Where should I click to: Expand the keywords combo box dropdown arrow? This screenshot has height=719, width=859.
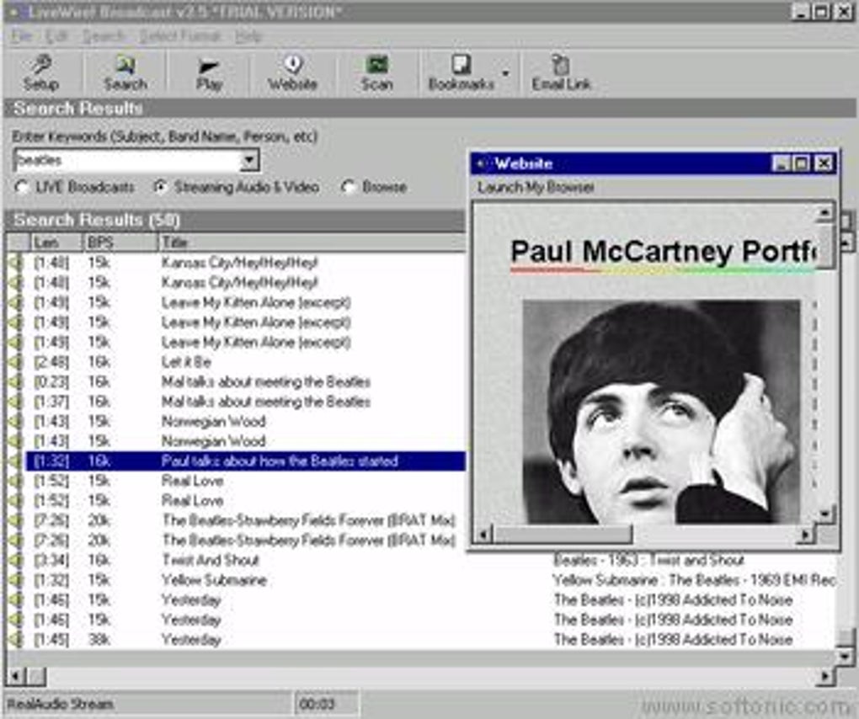click(249, 160)
